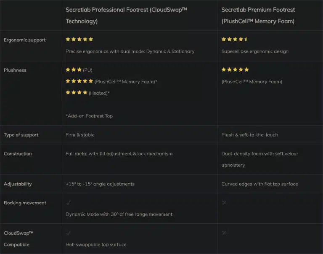Click the CloudSwap Compatible X mark for Premium
Viewport: 323px width, 254px height.
[x=224, y=233]
